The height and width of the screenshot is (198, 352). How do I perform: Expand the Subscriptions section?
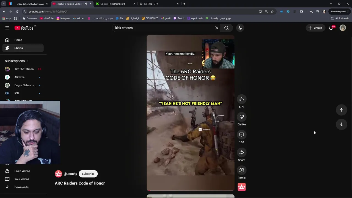17,61
